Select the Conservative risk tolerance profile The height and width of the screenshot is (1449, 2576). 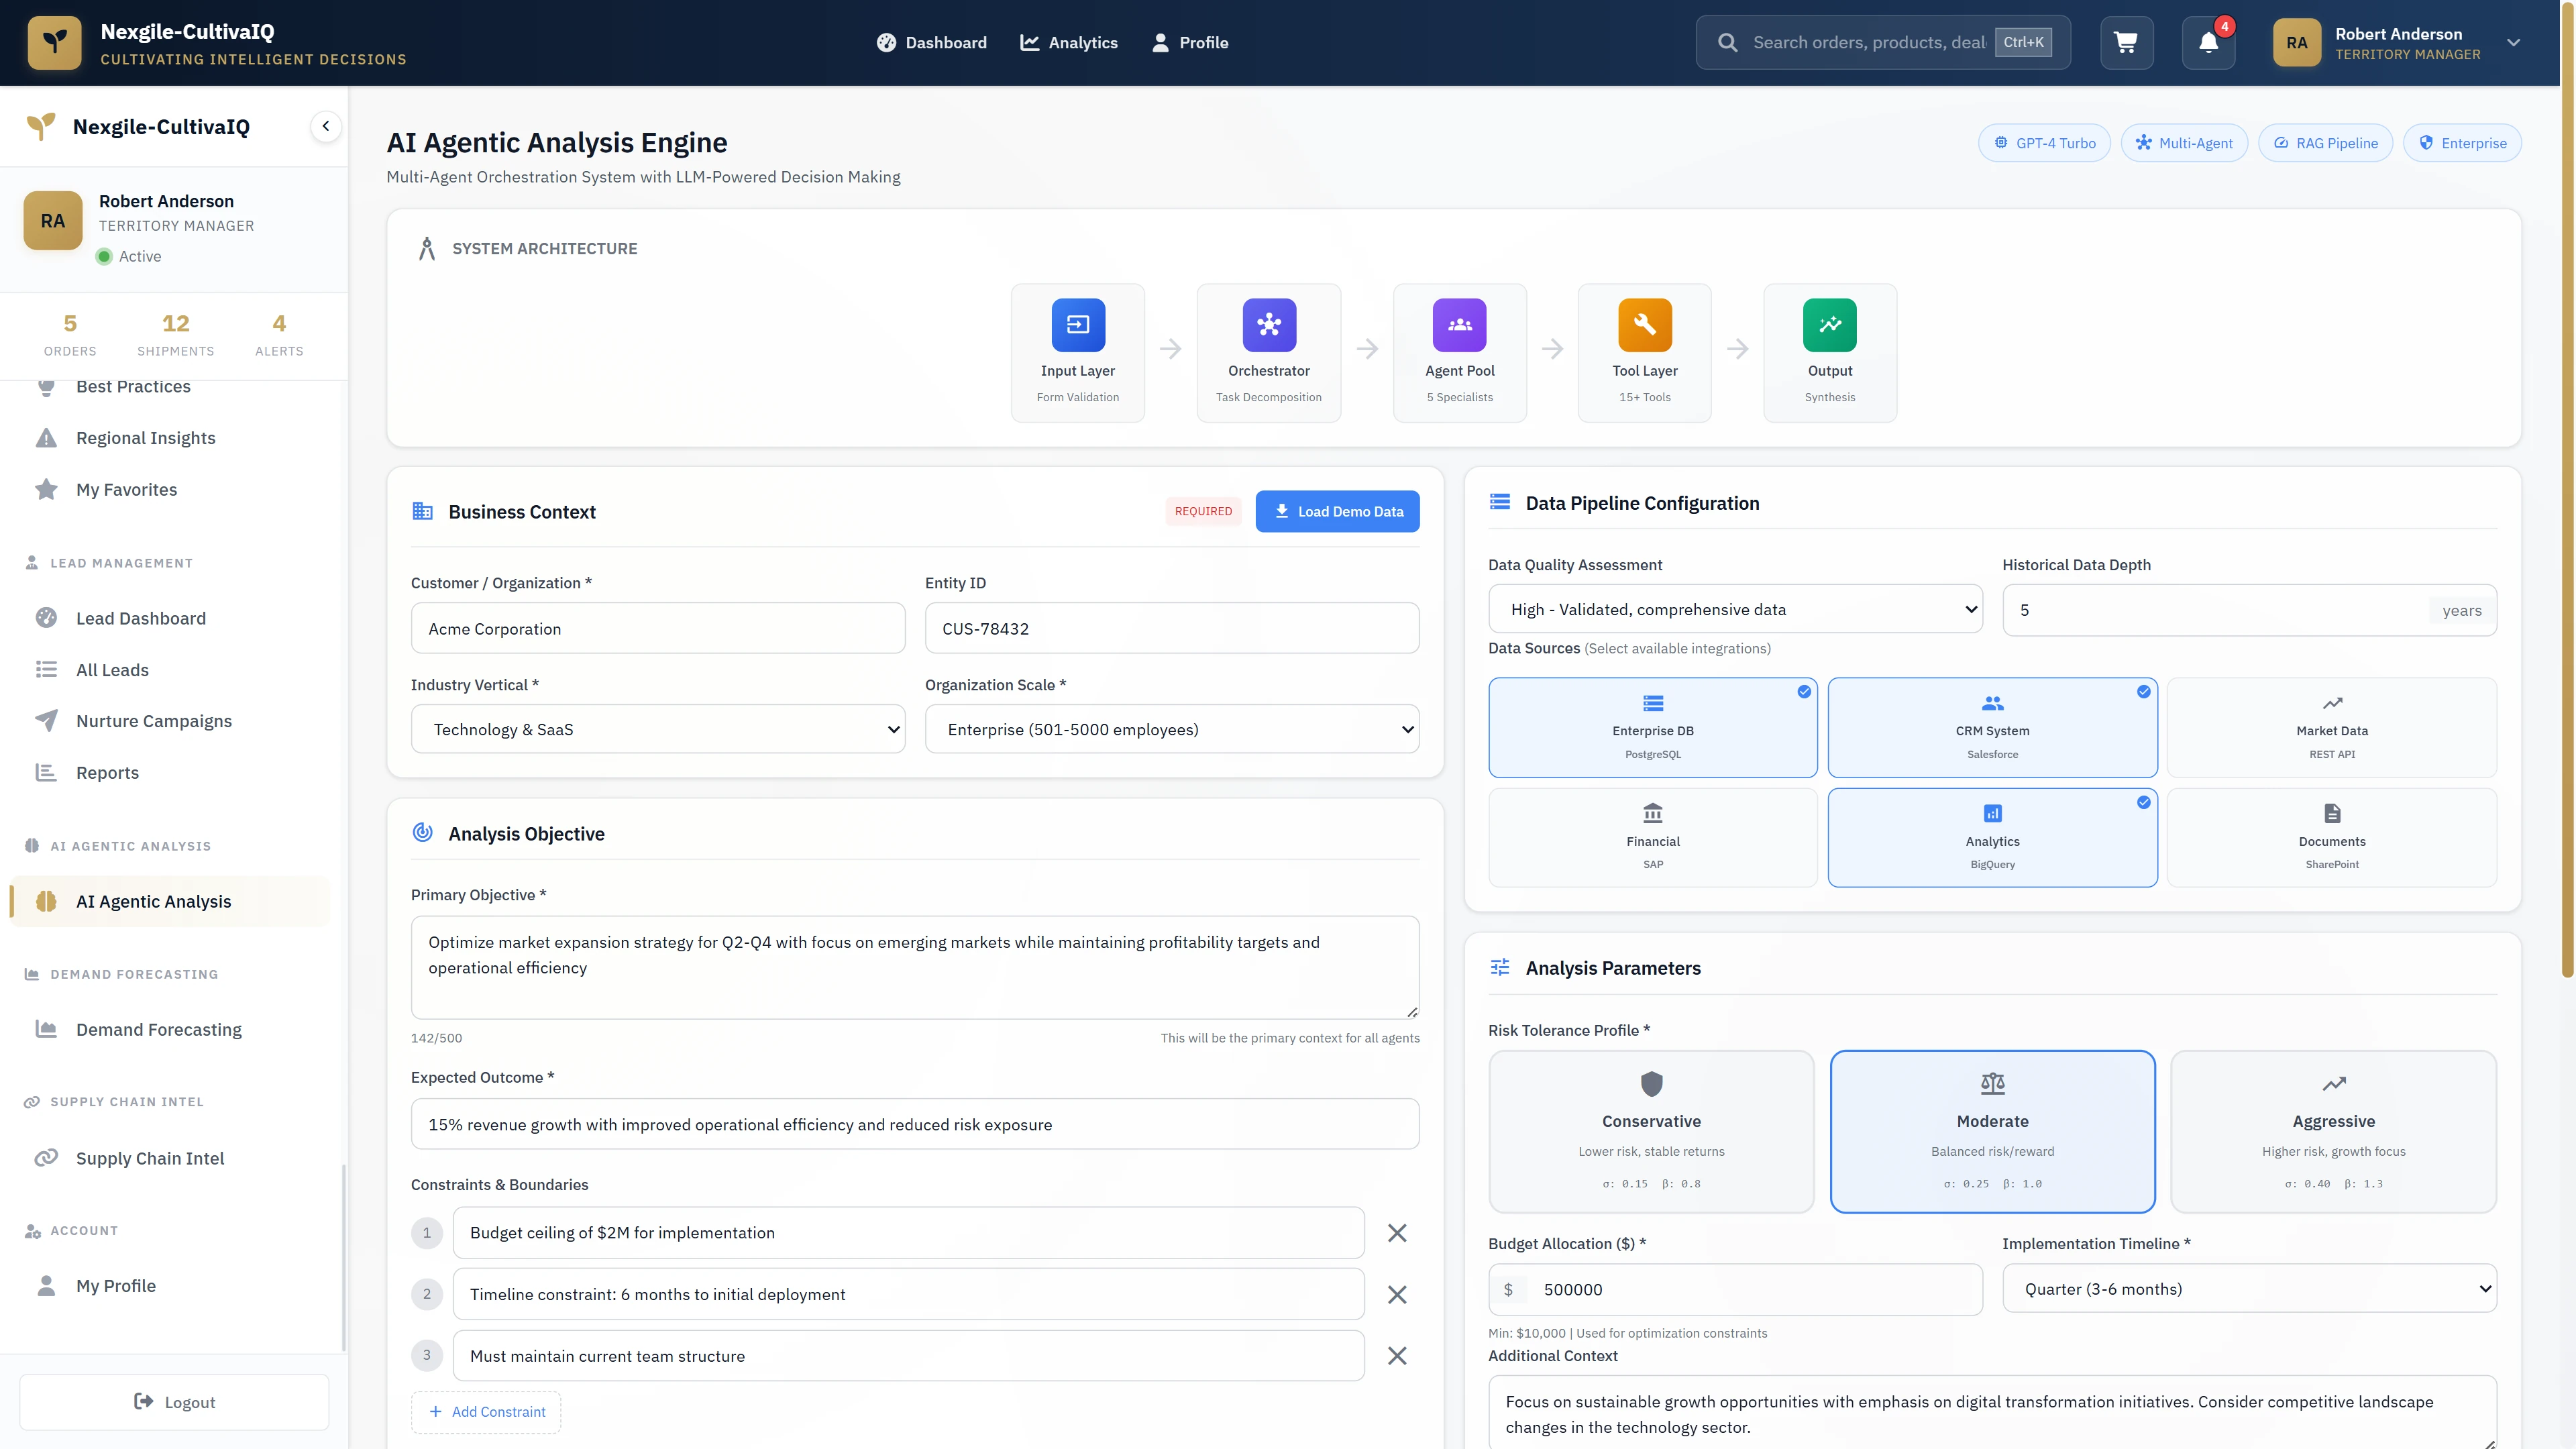coord(1652,1131)
